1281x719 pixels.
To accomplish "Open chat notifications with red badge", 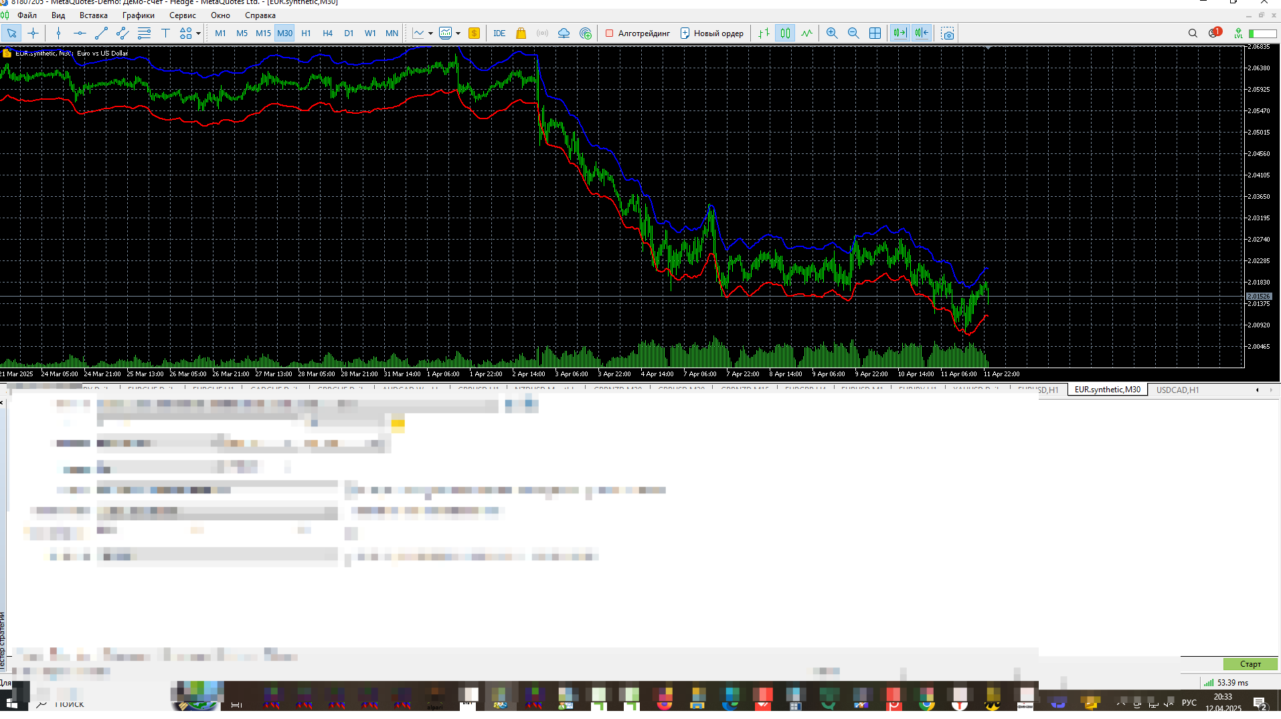I will point(1215,32).
